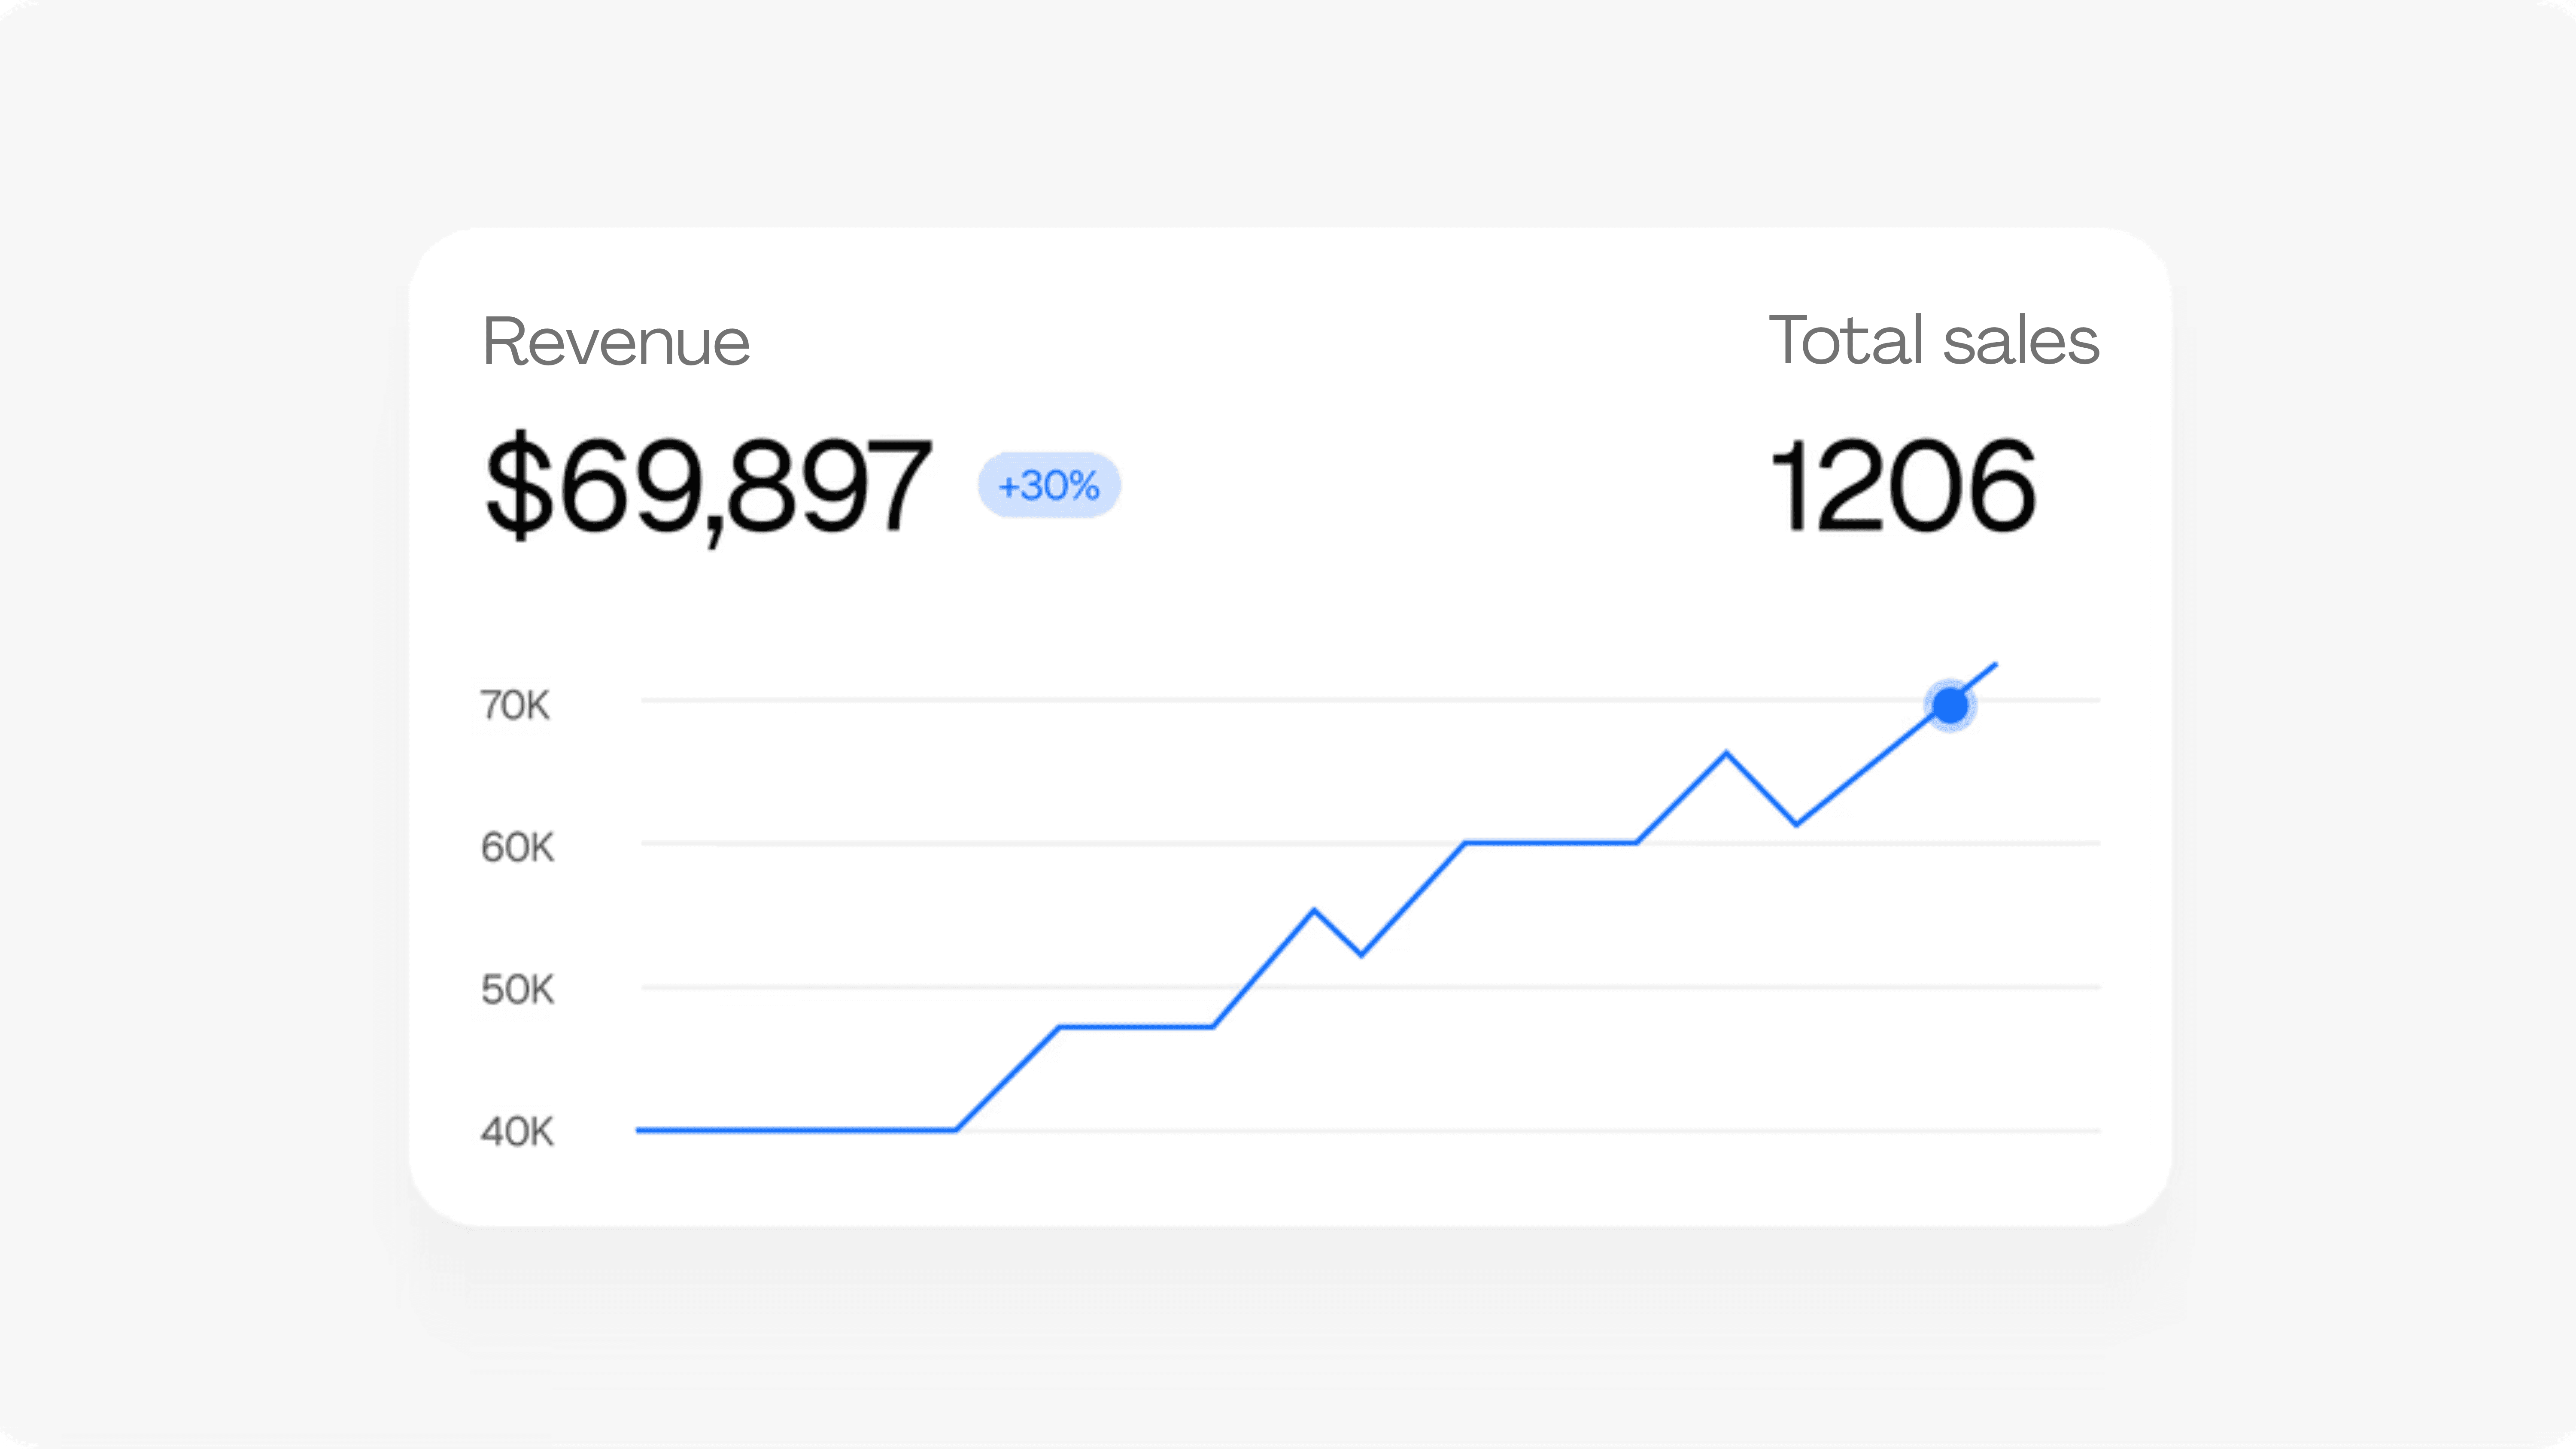Click the highlighted data point on the chart
The height and width of the screenshot is (1449, 2576).
click(x=1949, y=705)
